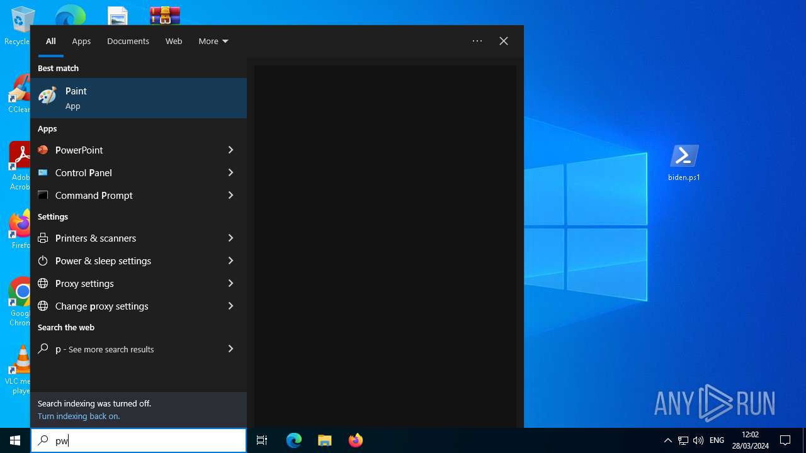Screen dimensions: 806x453
Task: Click the Printers & scanners settings icon
Action: pyautogui.click(x=43, y=238)
